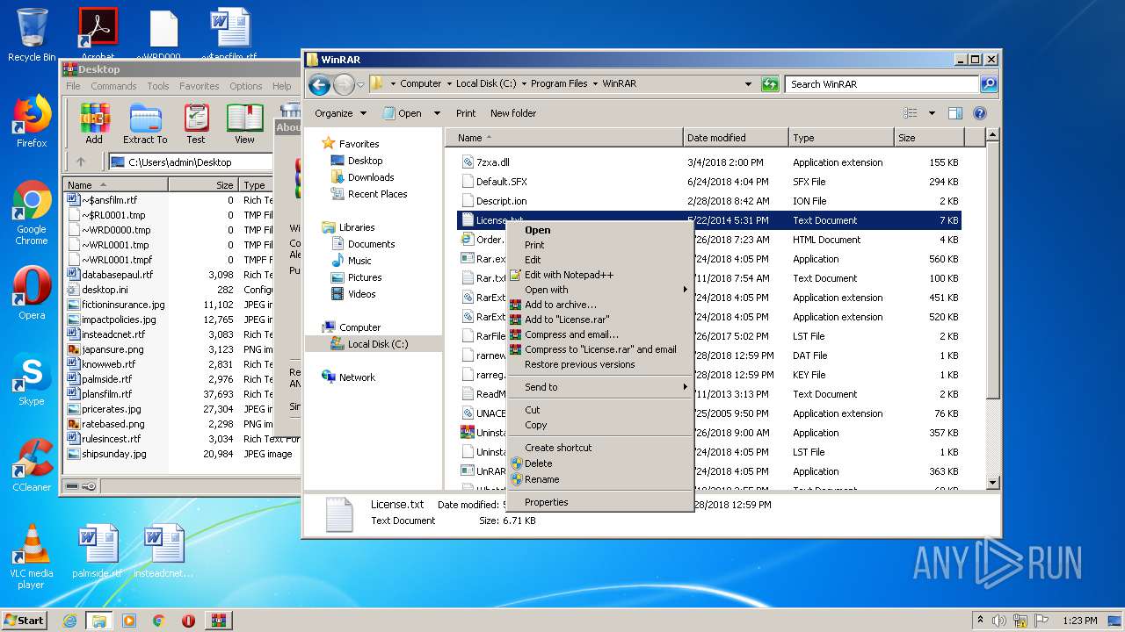
Task: Click Windows Explorer taskbar icon
Action: (x=99, y=621)
